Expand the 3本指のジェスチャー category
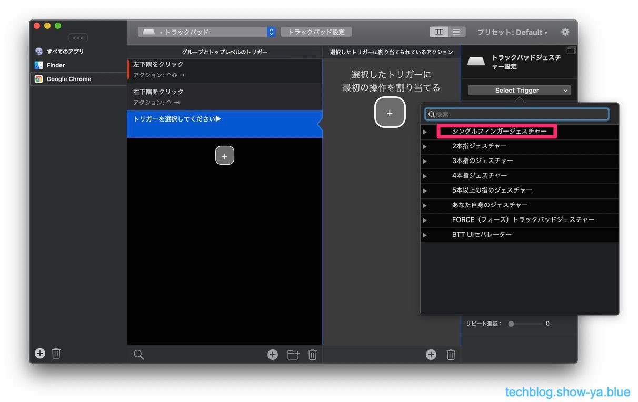This screenshot has width=638, height=402. coord(425,161)
